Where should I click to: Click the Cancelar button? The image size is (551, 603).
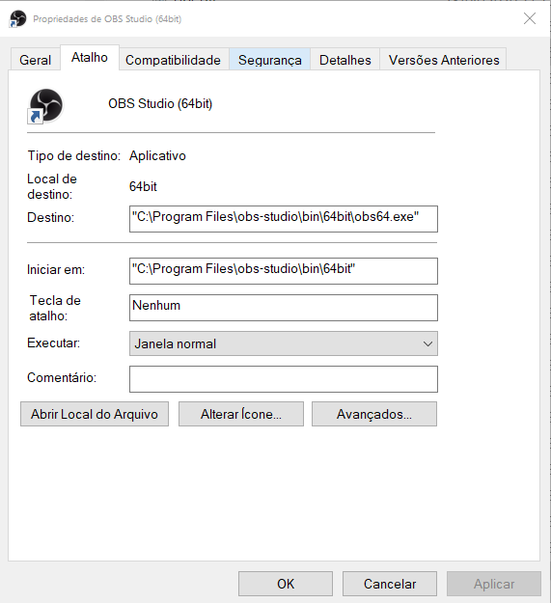390,584
